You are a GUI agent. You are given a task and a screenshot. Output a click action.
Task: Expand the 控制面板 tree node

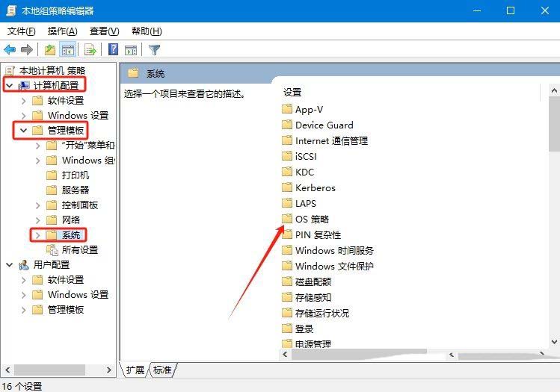tap(38, 205)
